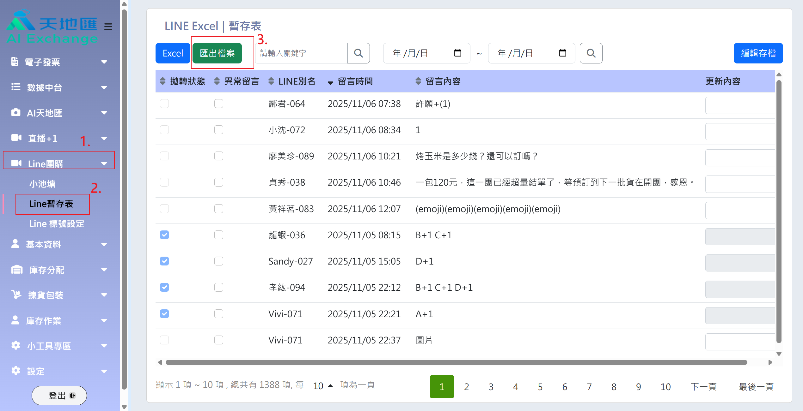Open the items-per-page 10 dropdown
This screenshot has width=803, height=411.
click(322, 386)
